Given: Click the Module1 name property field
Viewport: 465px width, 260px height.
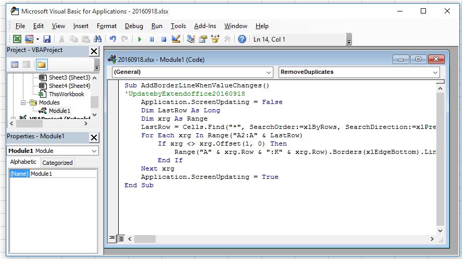Looking at the screenshot, I should coord(63,174).
